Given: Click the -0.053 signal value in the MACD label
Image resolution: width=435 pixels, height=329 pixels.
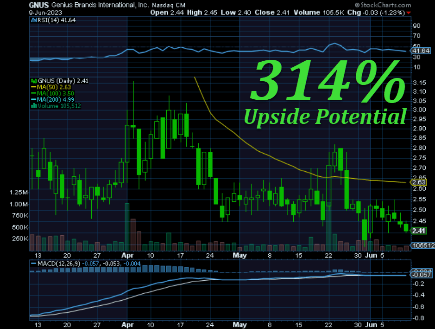Looking at the screenshot, I should tap(111, 264).
